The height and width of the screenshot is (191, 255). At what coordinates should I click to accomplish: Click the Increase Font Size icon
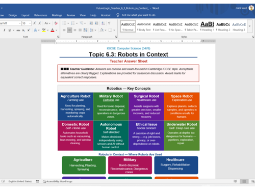pyautogui.click(x=35, y=23)
